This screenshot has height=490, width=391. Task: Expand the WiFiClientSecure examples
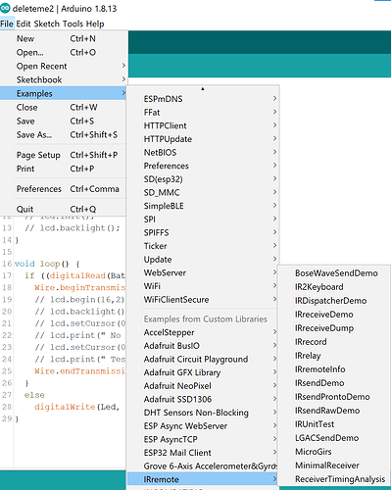point(203,299)
